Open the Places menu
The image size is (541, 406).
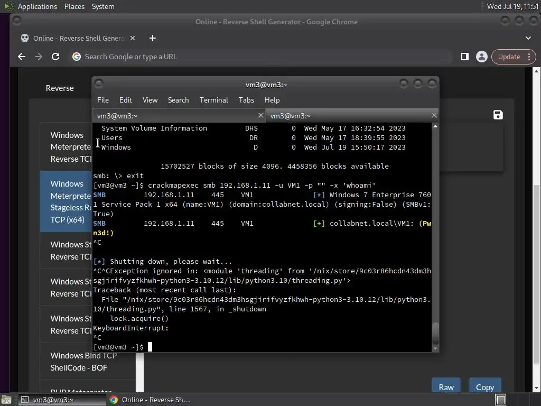[74, 6]
